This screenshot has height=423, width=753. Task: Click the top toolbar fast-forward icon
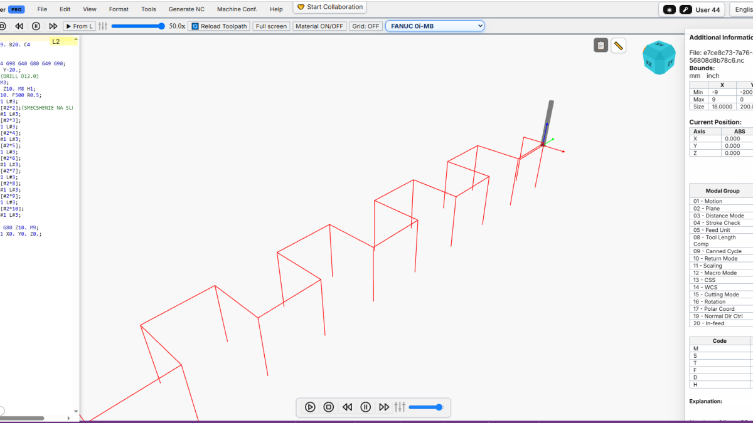53,26
